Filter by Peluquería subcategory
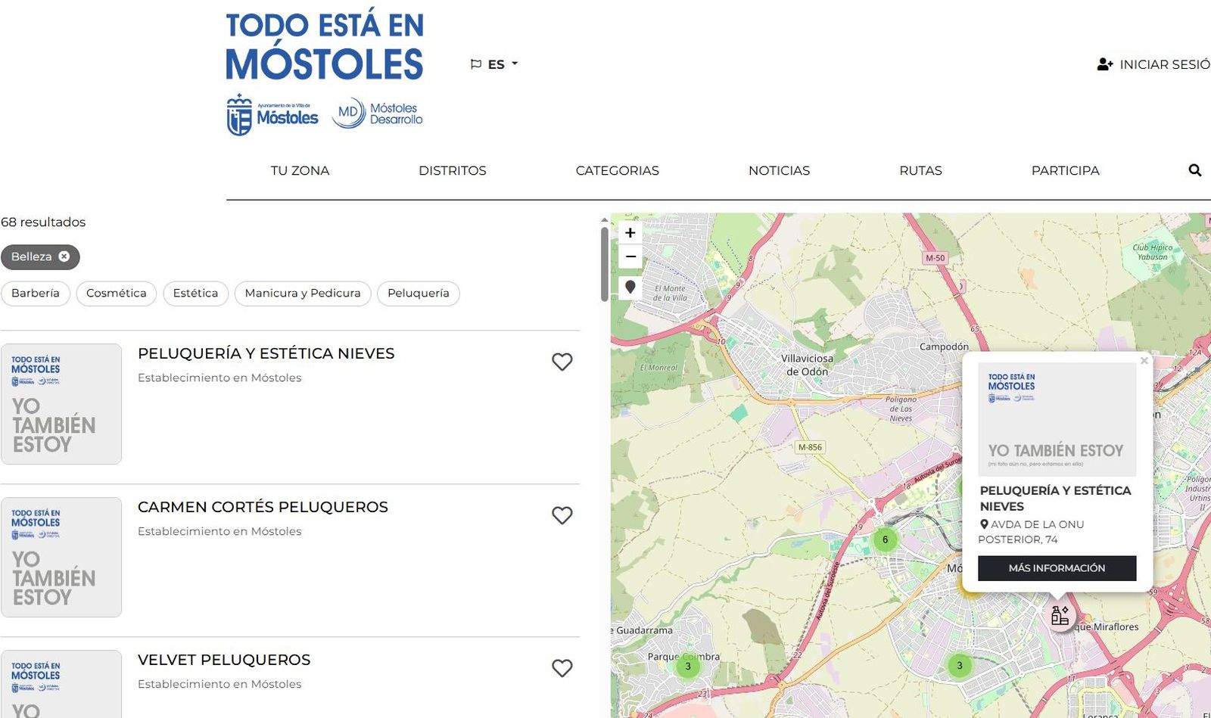Screen dimensions: 1211x718 419,294
